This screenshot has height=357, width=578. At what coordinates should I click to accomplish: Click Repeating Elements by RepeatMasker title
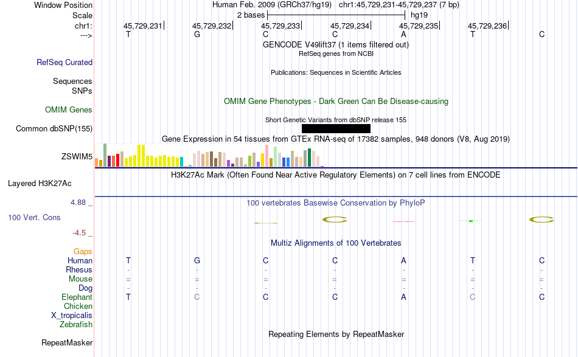(336, 334)
